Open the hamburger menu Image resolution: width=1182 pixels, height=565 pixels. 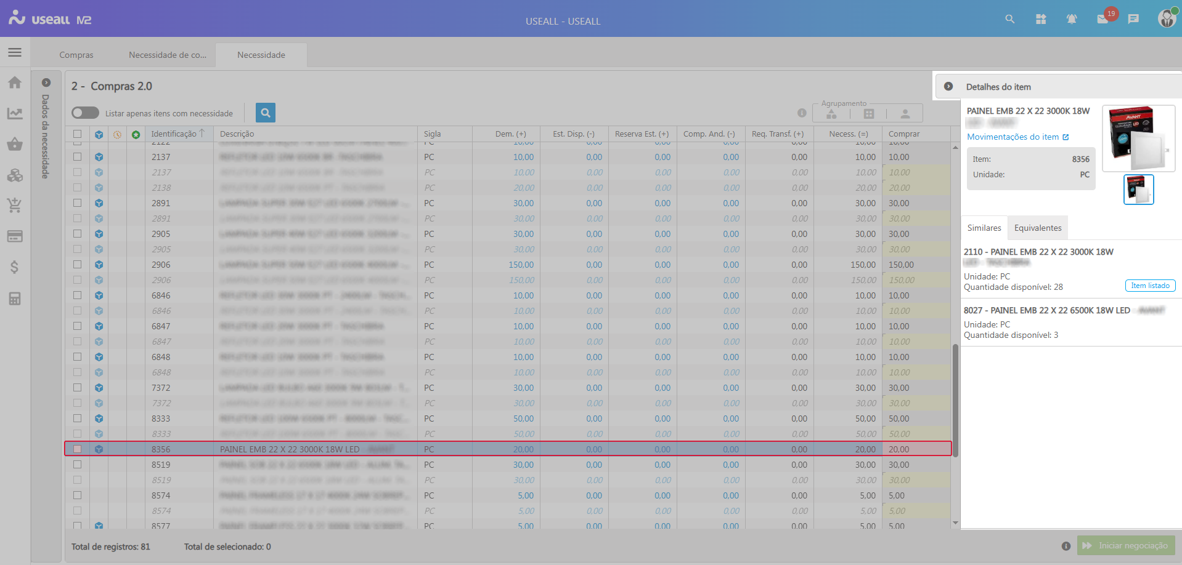[15, 52]
